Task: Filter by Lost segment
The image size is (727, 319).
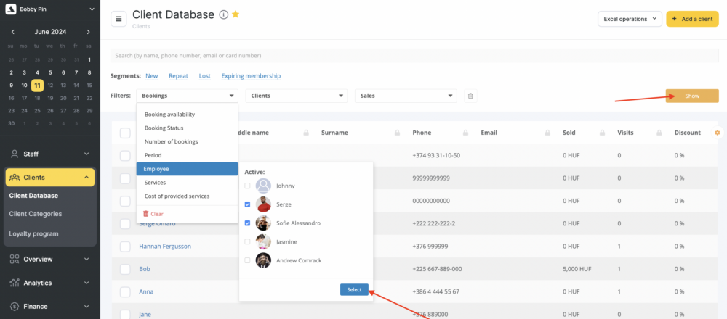Action: click(x=204, y=76)
